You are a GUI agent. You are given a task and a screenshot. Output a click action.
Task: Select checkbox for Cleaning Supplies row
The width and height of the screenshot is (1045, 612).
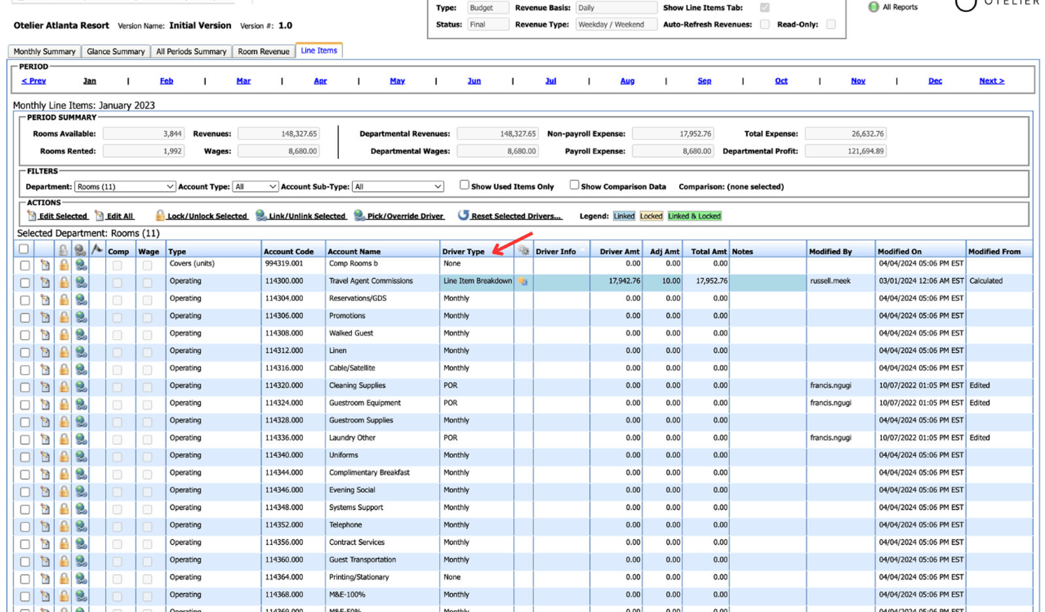tap(25, 387)
